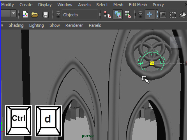Expand the menu set dropdown arrow

13,13
